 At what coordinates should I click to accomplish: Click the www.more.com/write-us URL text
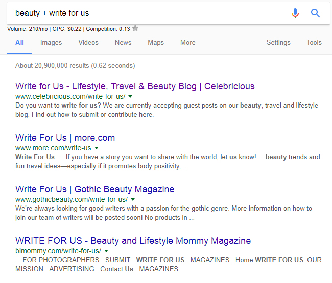pos(53,148)
